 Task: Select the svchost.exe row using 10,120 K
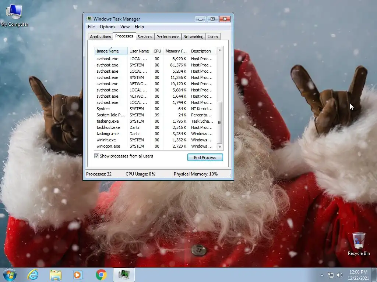tap(155, 84)
